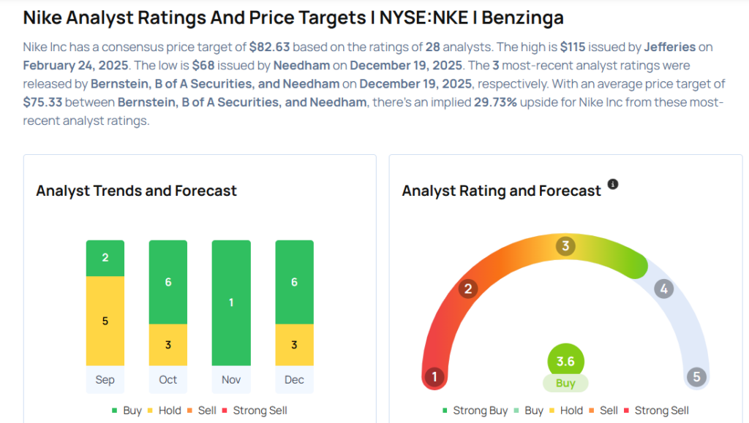The image size is (749, 423).
Task: Click the green 3.6 rating circle
Action: coord(565,361)
